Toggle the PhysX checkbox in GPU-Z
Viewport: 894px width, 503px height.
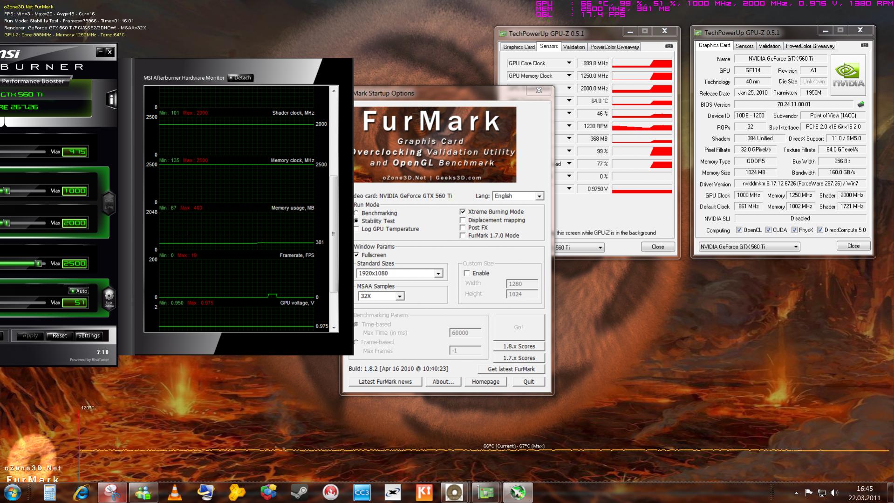[x=794, y=230]
